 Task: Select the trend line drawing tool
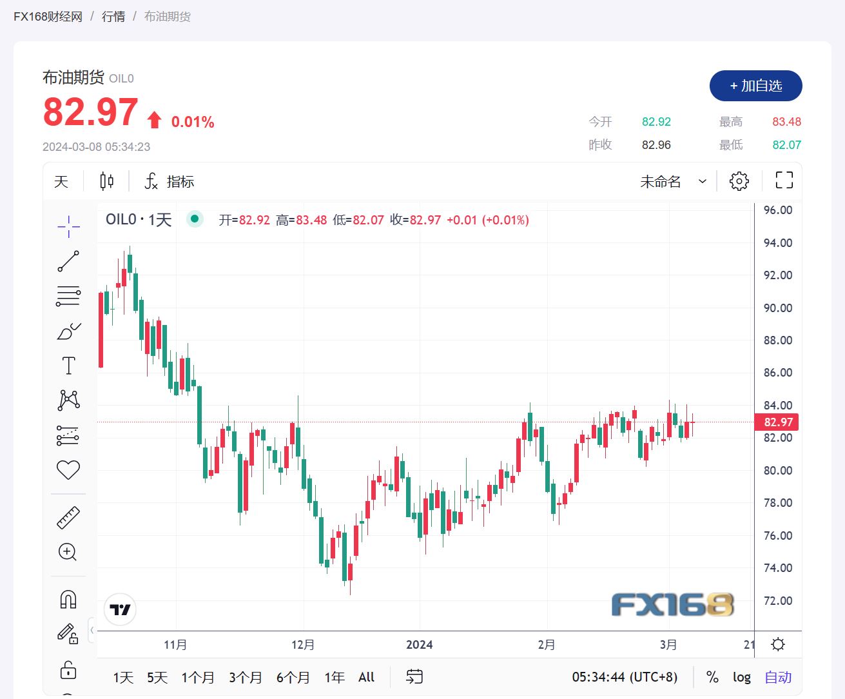click(x=68, y=261)
